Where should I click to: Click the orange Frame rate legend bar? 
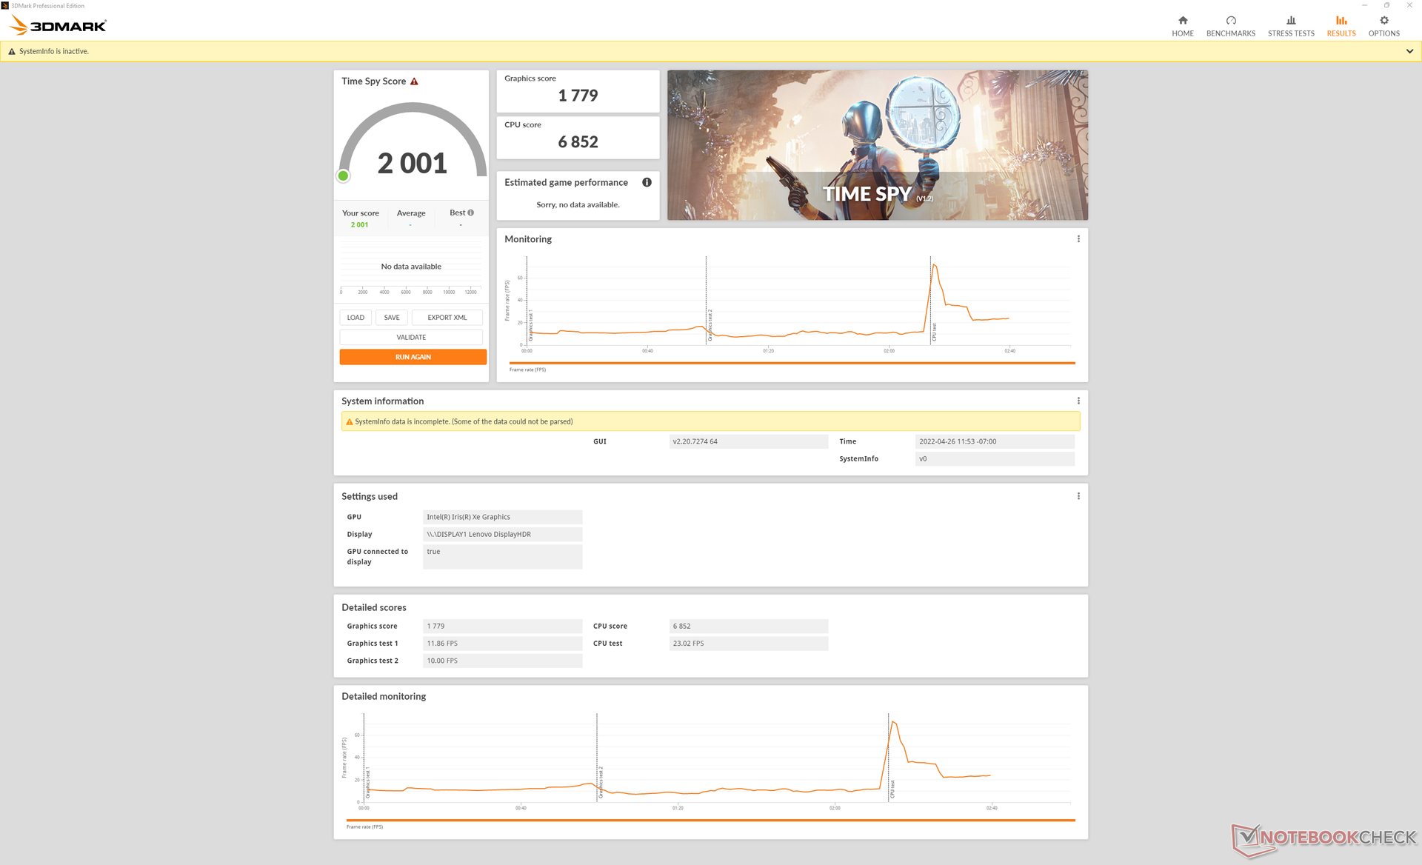tap(791, 363)
